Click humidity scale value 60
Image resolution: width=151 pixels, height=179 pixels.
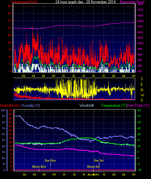pos(4,134)
